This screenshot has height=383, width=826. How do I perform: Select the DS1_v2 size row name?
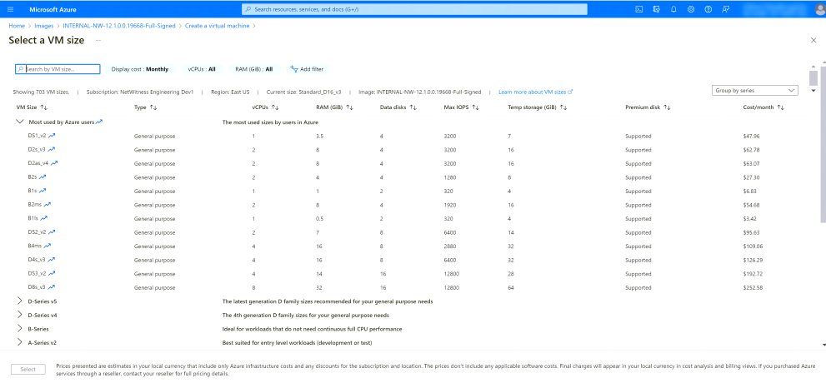(37, 136)
